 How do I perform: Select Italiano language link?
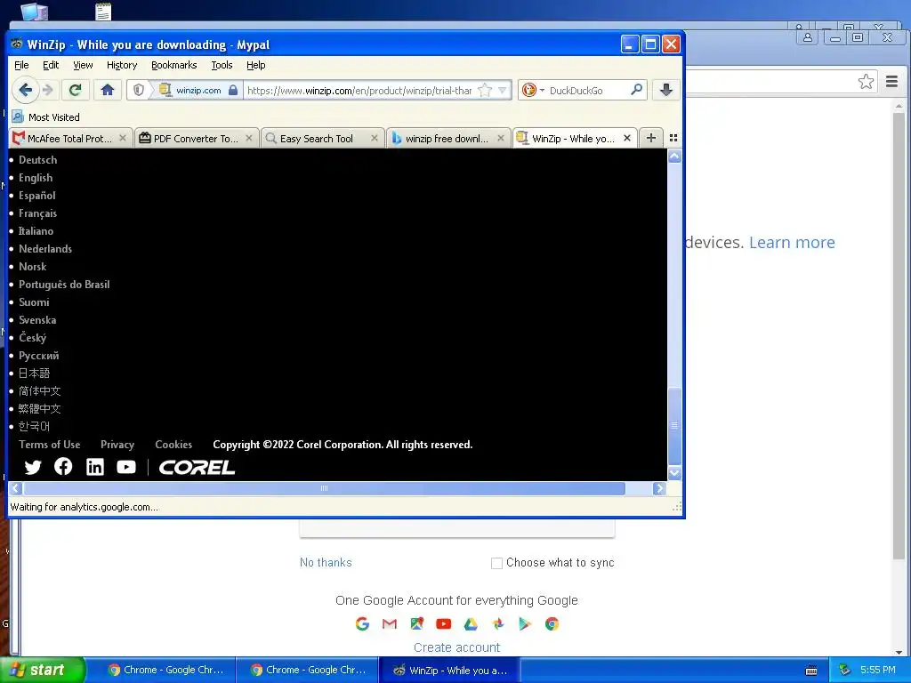pyautogui.click(x=36, y=231)
